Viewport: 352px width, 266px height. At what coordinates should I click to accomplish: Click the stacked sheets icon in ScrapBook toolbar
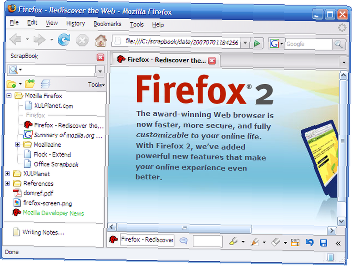pyautogui.click(x=45, y=84)
